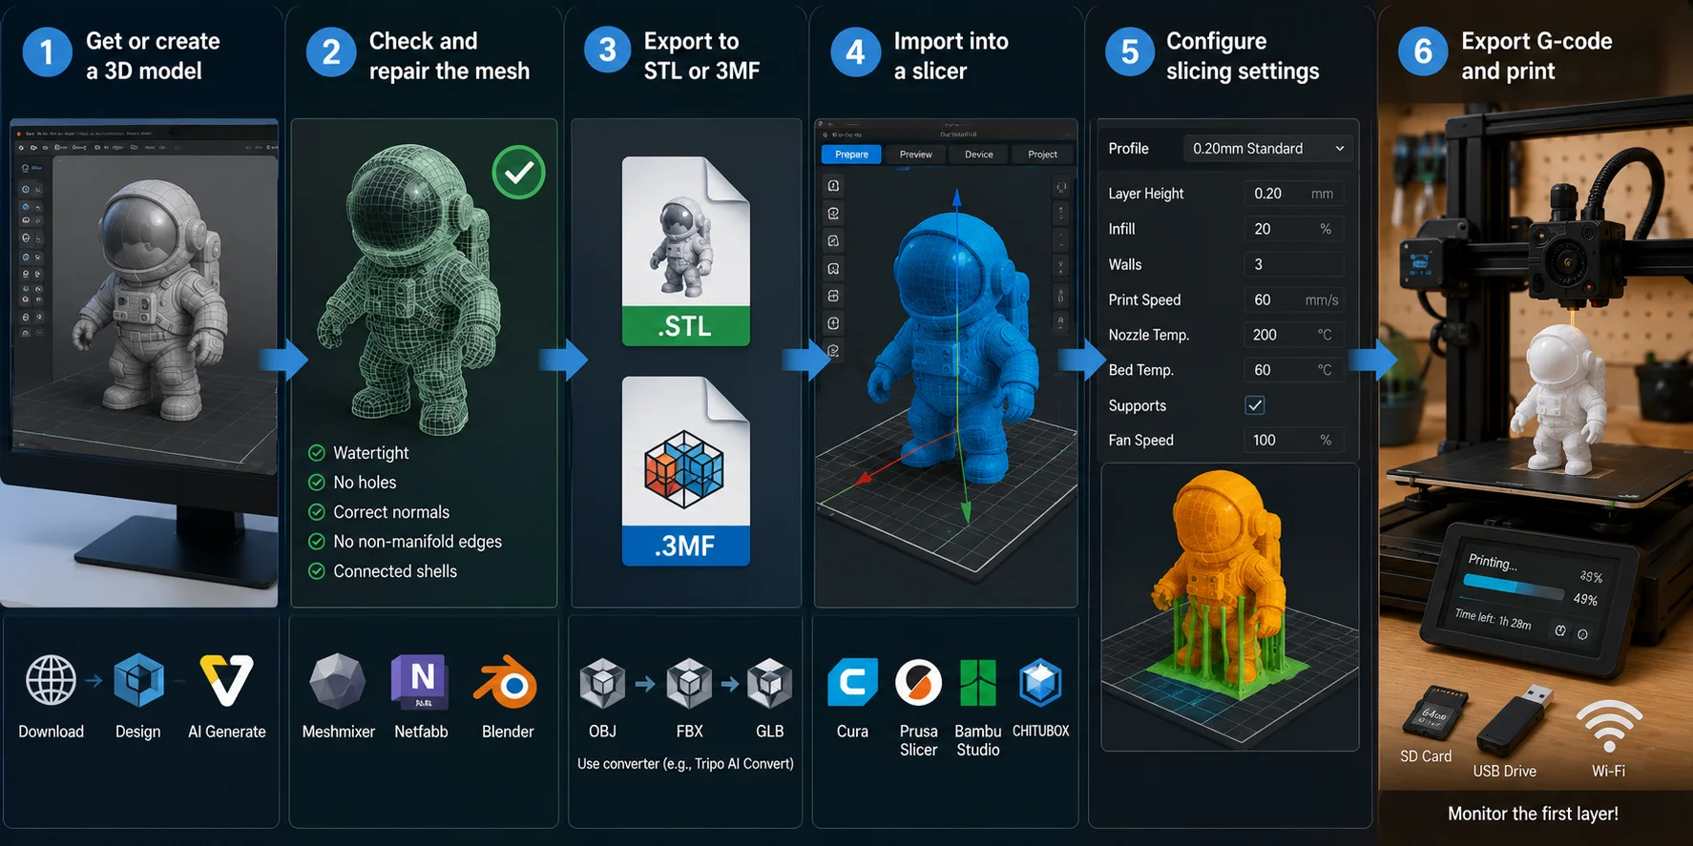Open the Cura slicer icon
The image size is (1693, 846).
[852, 682]
